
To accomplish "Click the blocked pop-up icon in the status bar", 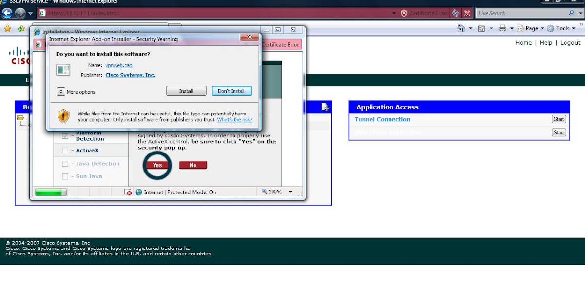I will 128,192.
